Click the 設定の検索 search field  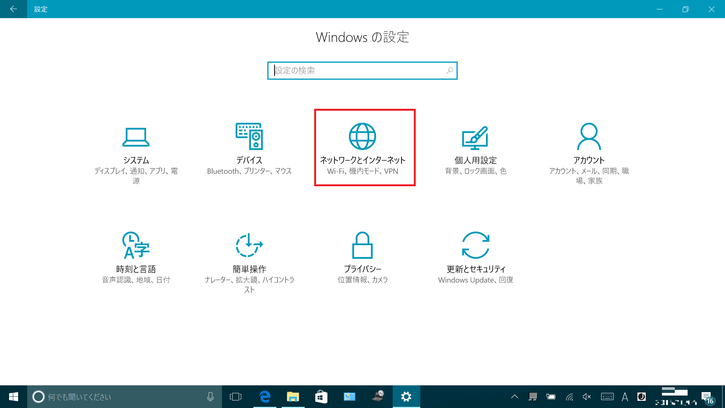click(x=362, y=71)
